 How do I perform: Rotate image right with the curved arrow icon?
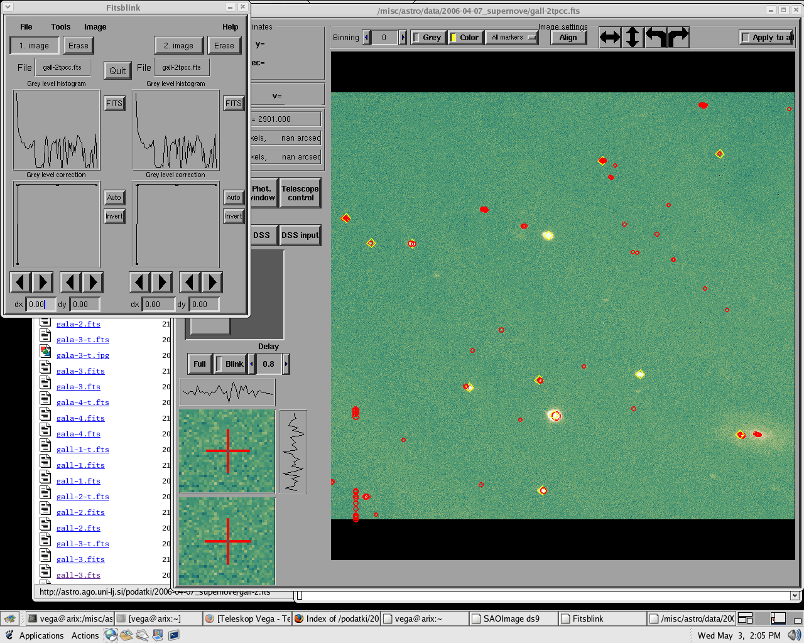point(678,38)
